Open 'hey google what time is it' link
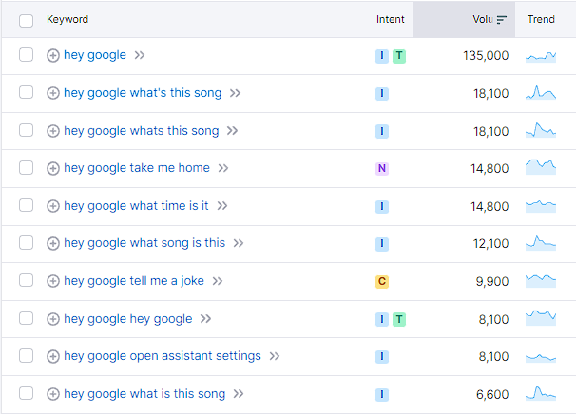 click(x=136, y=206)
